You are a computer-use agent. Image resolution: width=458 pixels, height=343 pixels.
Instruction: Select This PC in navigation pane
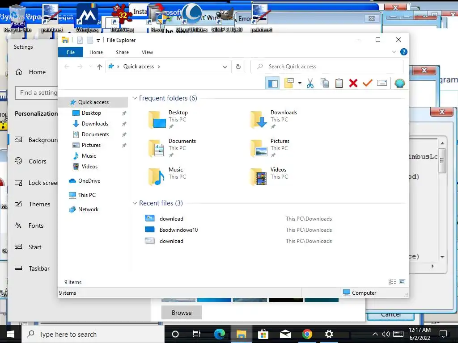pos(87,195)
